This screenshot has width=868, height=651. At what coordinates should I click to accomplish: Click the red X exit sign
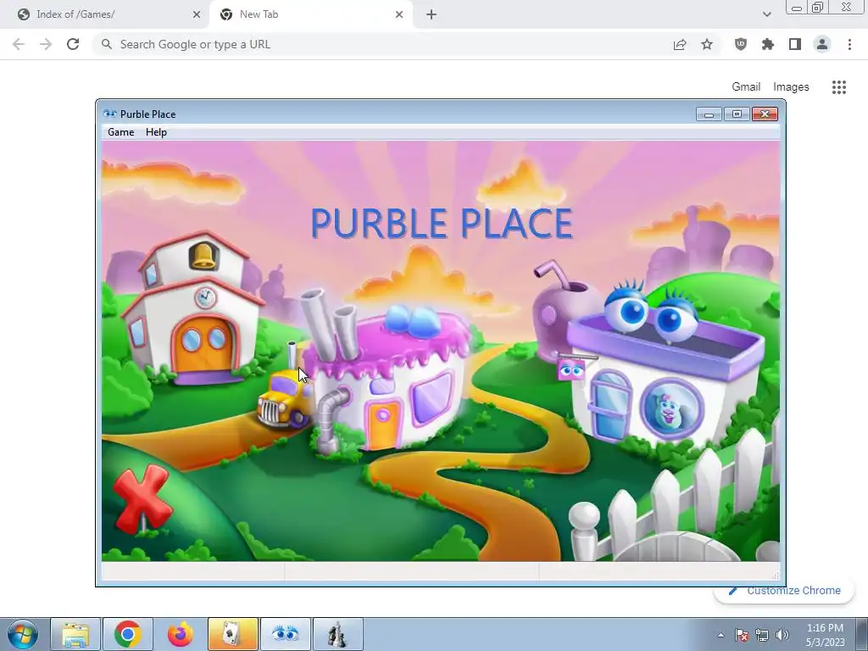tap(142, 498)
